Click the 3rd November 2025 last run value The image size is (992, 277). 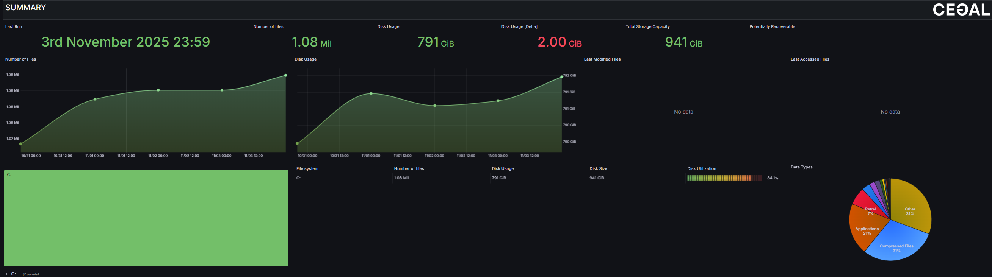pyautogui.click(x=125, y=42)
